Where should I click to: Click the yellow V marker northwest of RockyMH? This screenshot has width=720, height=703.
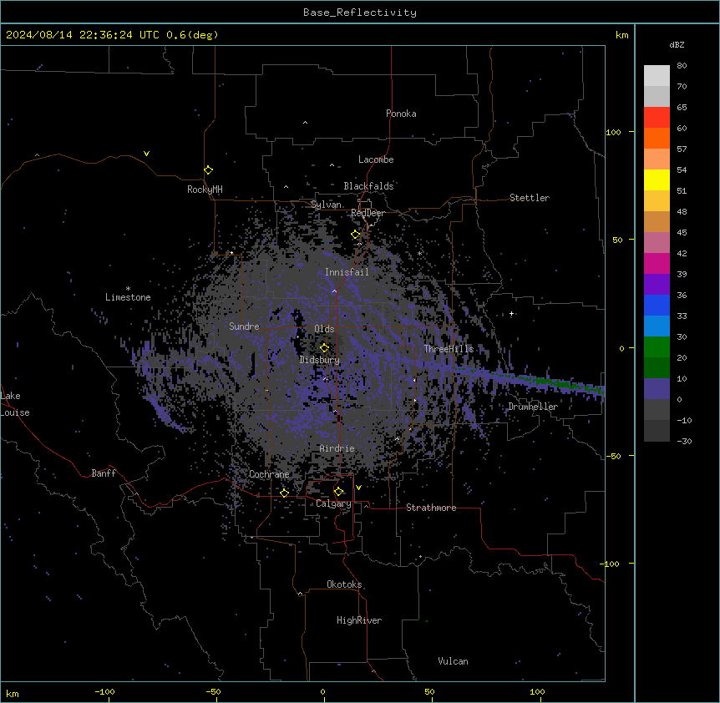pos(146,154)
